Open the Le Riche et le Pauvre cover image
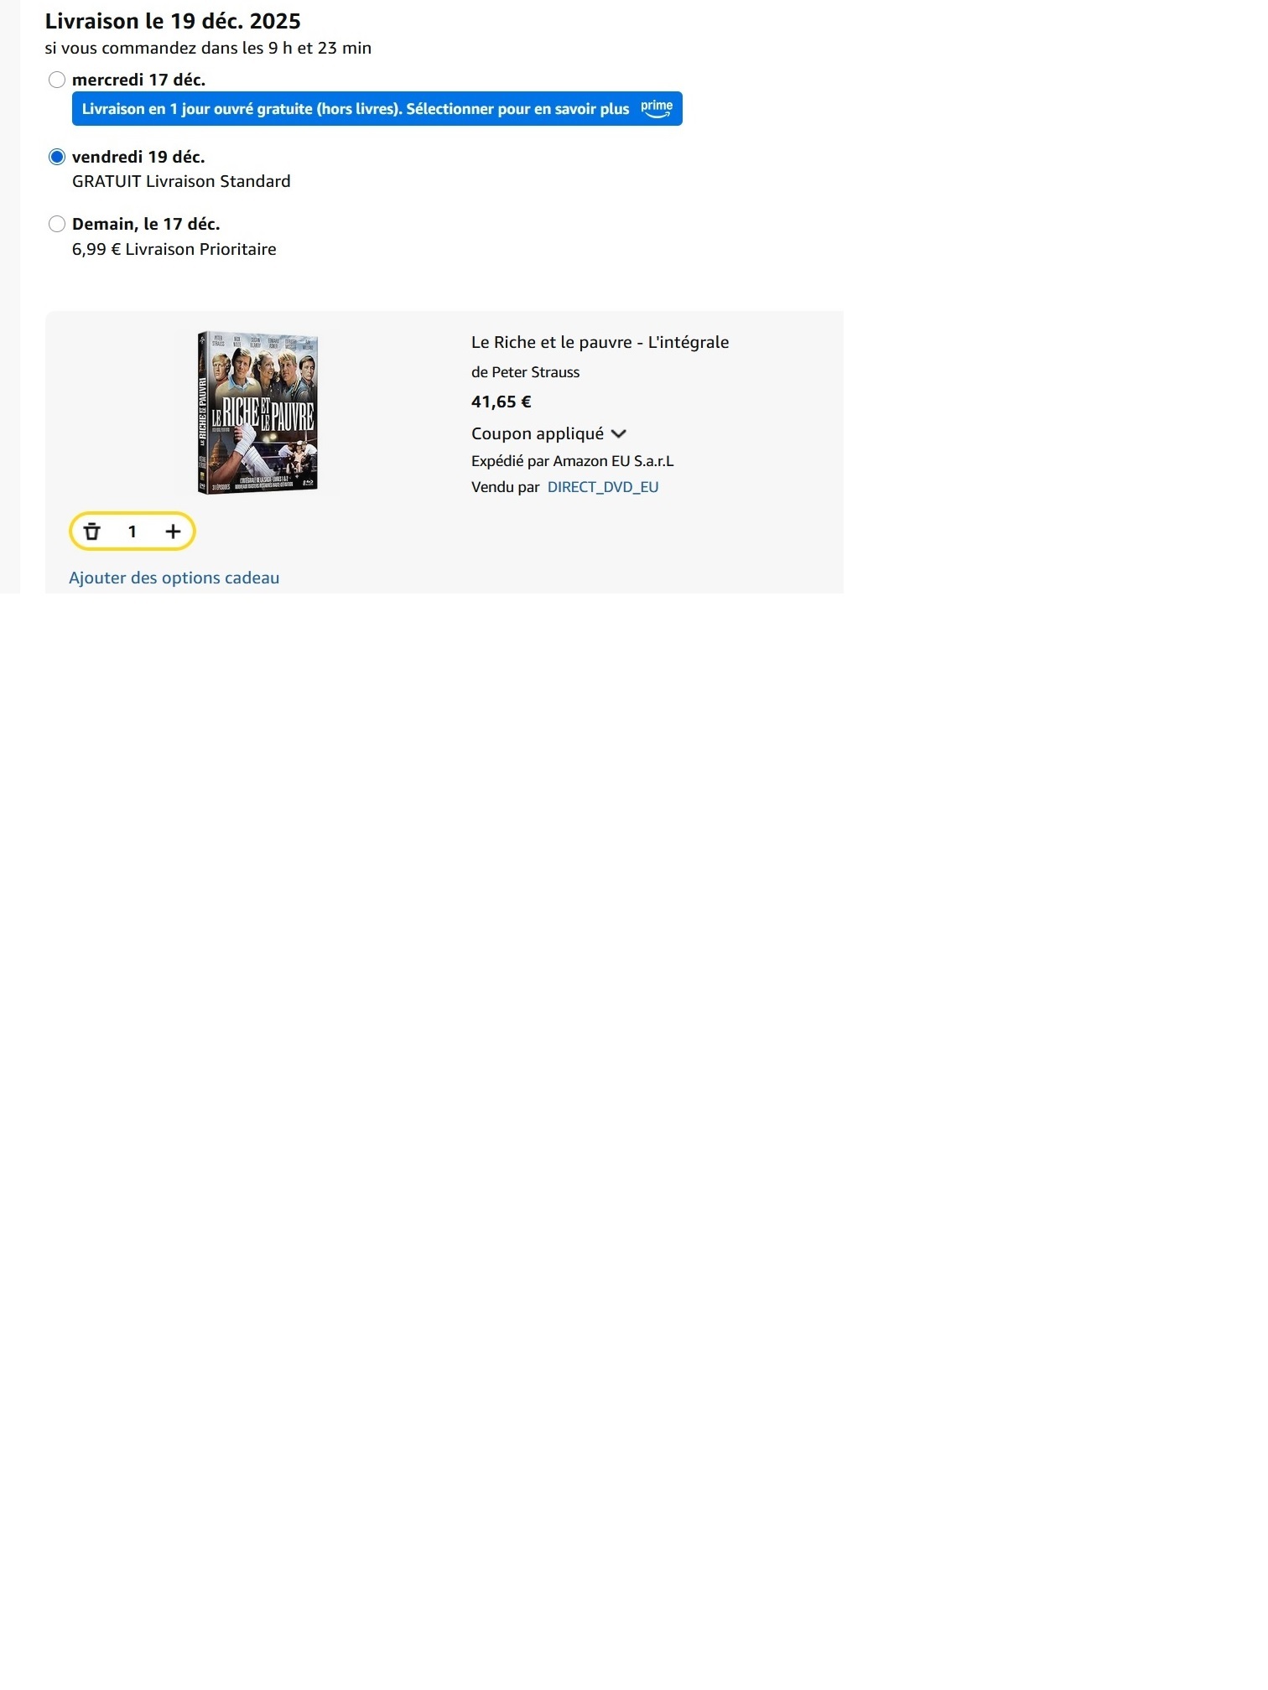The image size is (1268, 1690). (x=257, y=412)
